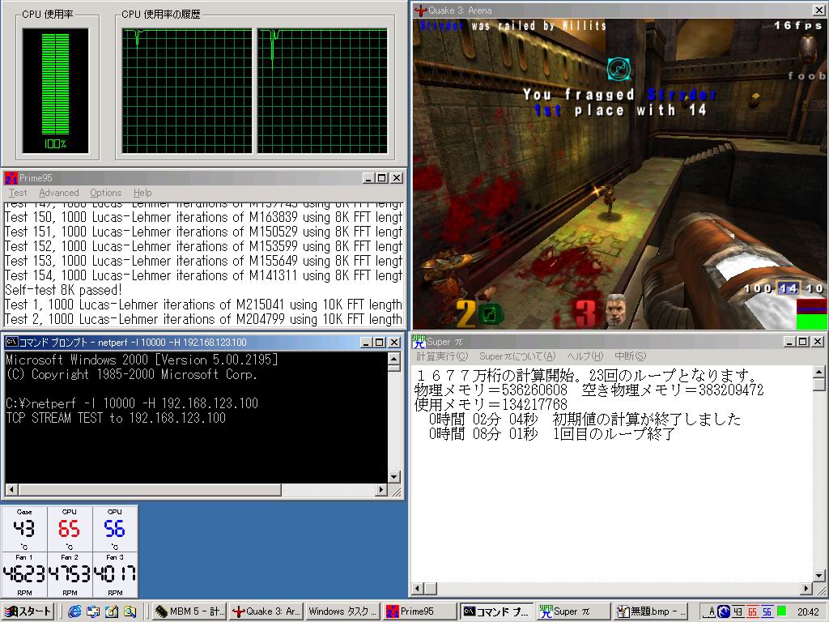The width and height of the screenshot is (829, 622).
Task: Click the Super π title bar icon
Action: pos(419,342)
